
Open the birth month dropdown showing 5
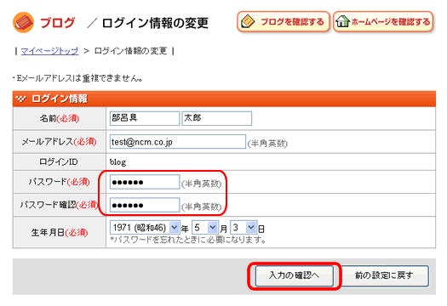205,228
